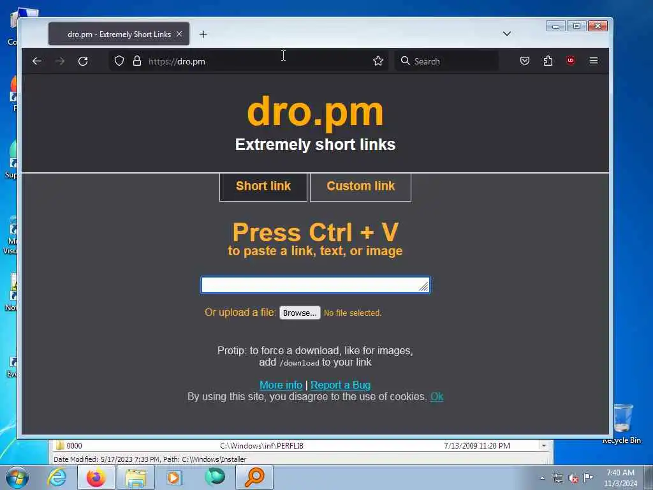Switch to the Custom link tab
653x490 pixels.
361,186
